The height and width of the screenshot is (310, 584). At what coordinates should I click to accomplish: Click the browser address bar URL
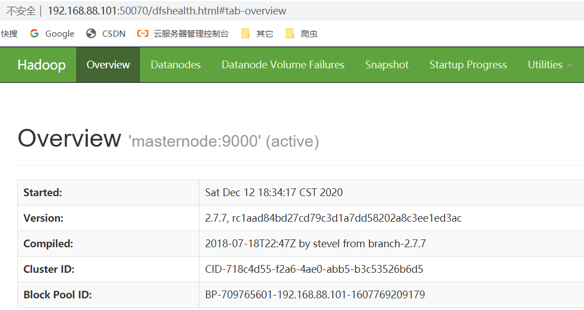click(x=167, y=11)
